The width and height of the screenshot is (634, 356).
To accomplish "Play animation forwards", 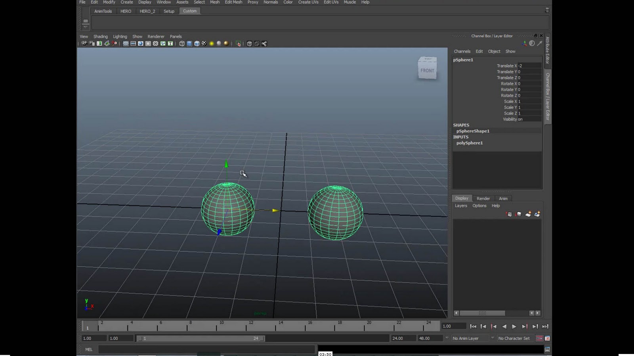I will (x=514, y=326).
